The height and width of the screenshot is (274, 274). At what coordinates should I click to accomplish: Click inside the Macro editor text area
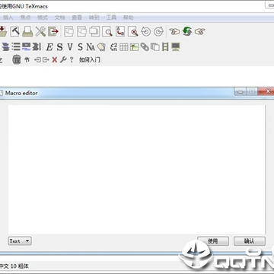pos(137,170)
